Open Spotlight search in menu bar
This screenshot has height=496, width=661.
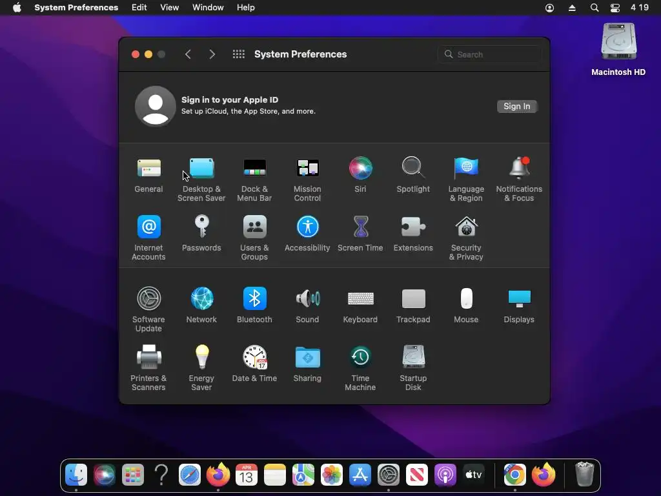pyautogui.click(x=595, y=8)
